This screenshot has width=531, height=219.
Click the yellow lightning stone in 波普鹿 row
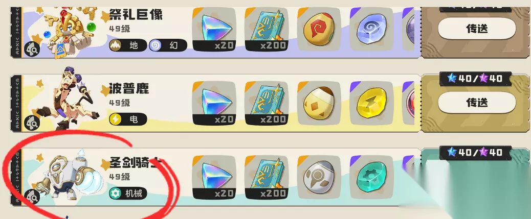click(371, 103)
